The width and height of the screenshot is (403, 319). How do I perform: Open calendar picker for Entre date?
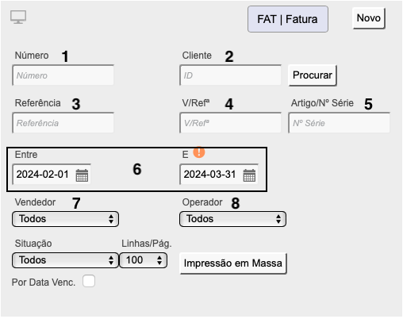tap(82, 175)
